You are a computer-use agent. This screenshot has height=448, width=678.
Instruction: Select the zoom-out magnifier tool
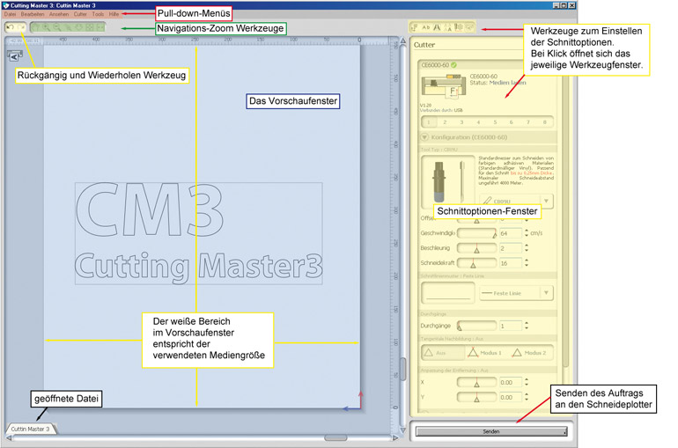point(56,27)
